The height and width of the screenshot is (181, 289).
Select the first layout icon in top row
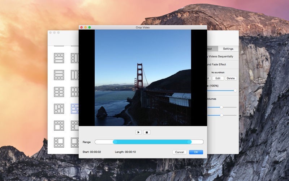(59, 58)
